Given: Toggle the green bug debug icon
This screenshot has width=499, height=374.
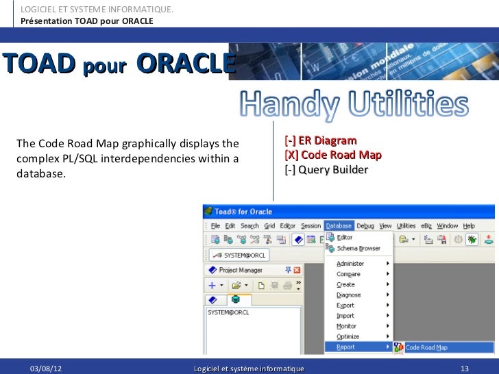Looking at the screenshot, I should [472, 240].
